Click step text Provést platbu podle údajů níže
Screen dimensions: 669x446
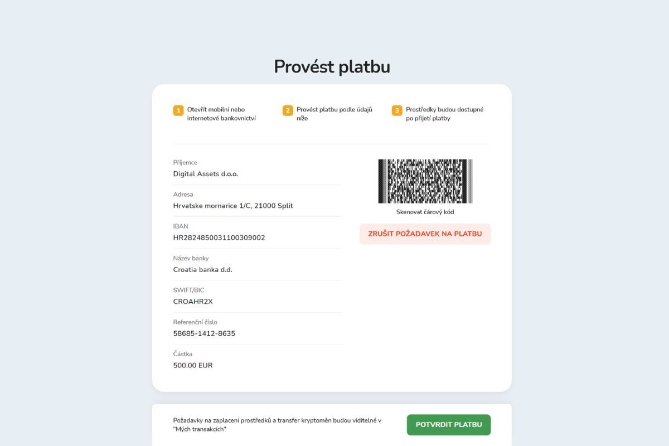(334, 114)
